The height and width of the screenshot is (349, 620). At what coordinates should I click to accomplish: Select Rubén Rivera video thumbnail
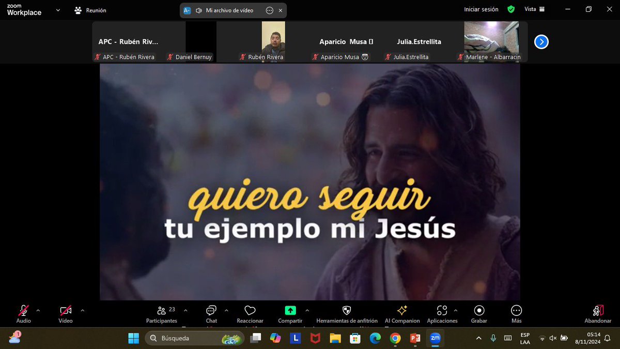(273, 42)
